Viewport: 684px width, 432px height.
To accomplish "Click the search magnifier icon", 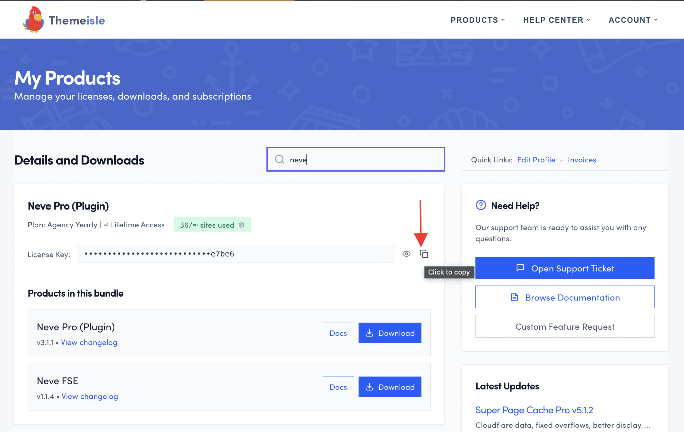I will [279, 159].
